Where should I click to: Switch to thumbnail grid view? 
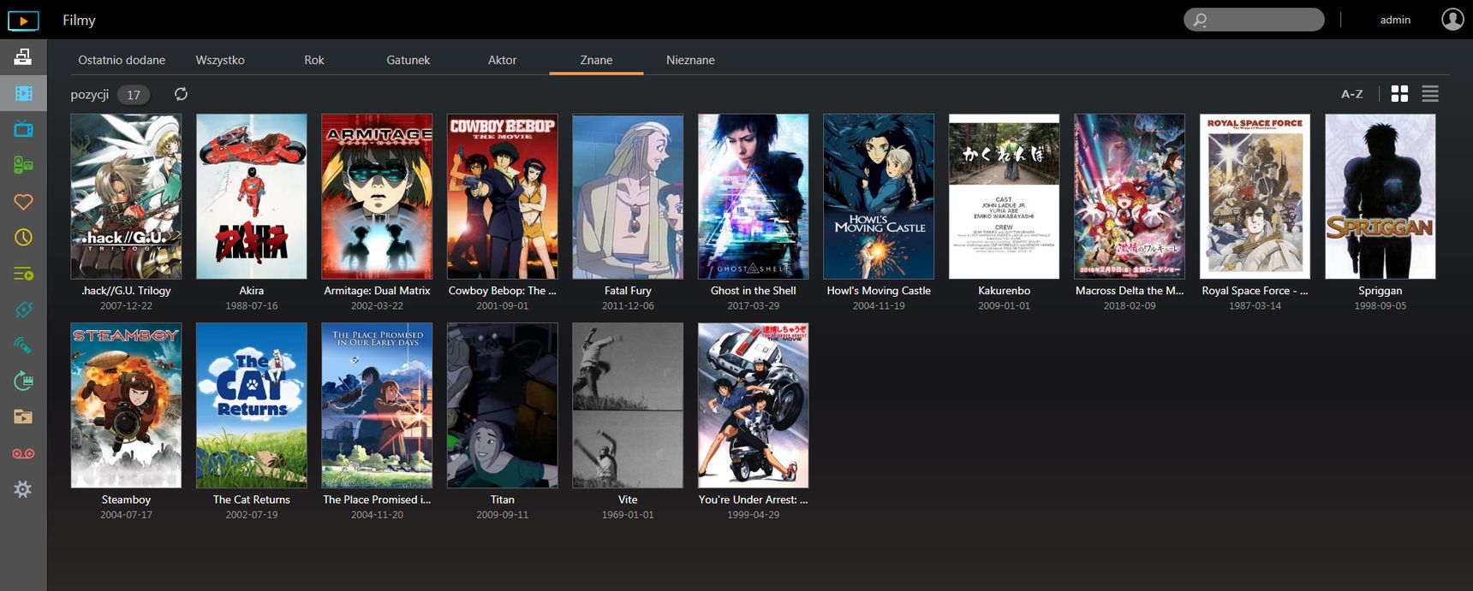point(1399,94)
